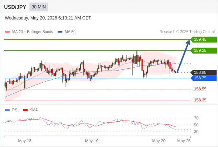Click the May 18 axis label
Viewport: 218px width, 147px height.
[x=25, y=141]
